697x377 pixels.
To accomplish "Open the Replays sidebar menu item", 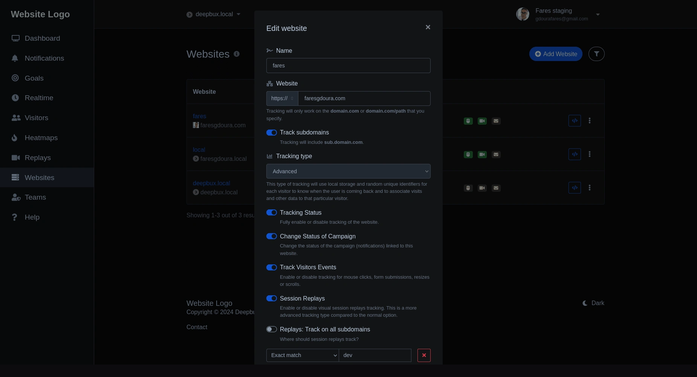I will (x=38, y=158).
